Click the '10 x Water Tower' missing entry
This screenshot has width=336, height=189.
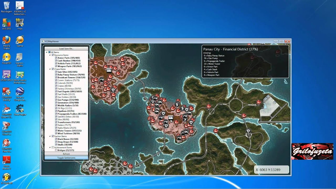point(212,64)
